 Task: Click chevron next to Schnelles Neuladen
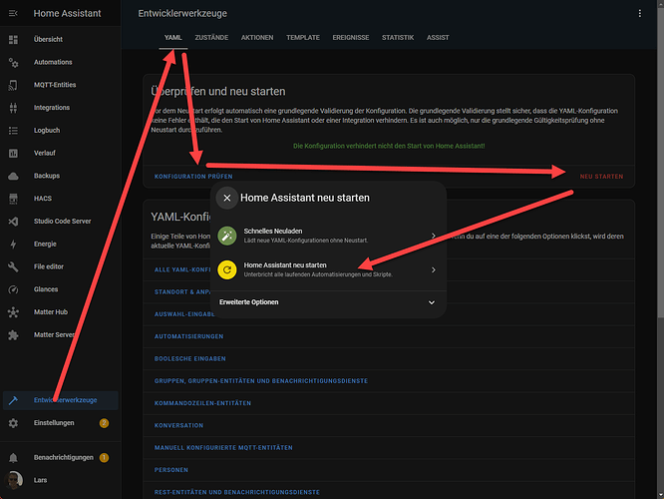click(x=434, y=236)
